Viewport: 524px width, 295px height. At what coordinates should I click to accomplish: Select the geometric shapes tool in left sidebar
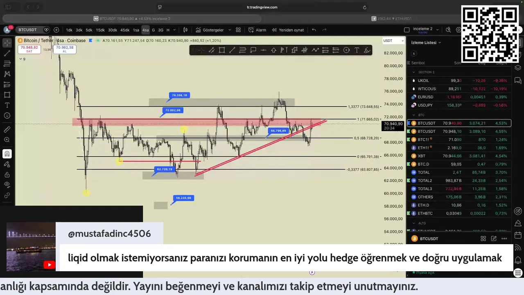pos(7,95)
